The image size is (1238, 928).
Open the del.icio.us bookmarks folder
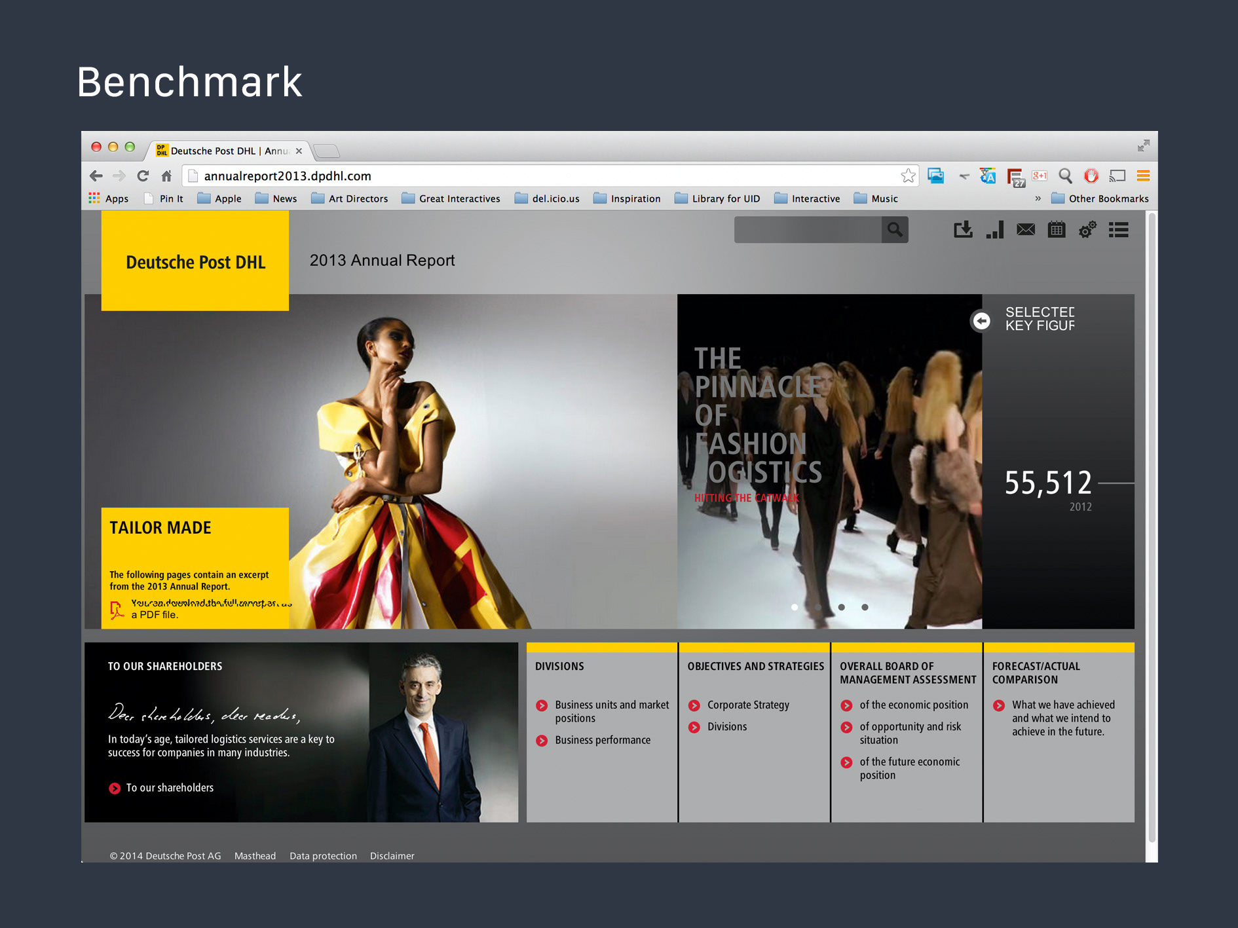point(547,198)
